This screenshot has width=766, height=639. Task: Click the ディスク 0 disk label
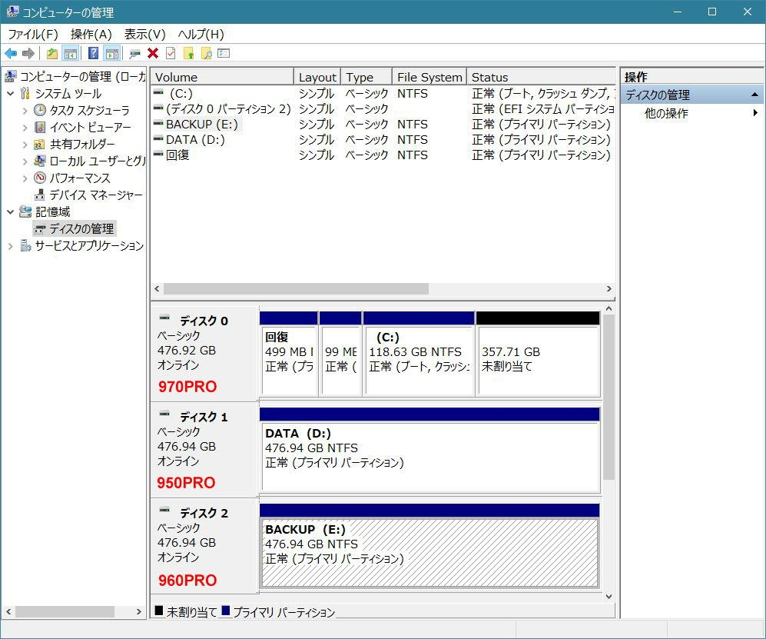[x=204, y=321]
